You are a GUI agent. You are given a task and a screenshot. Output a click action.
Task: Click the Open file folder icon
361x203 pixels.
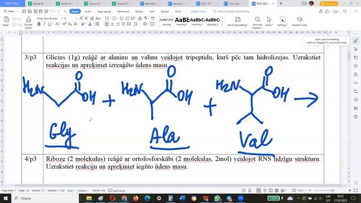tap(24, 11)
